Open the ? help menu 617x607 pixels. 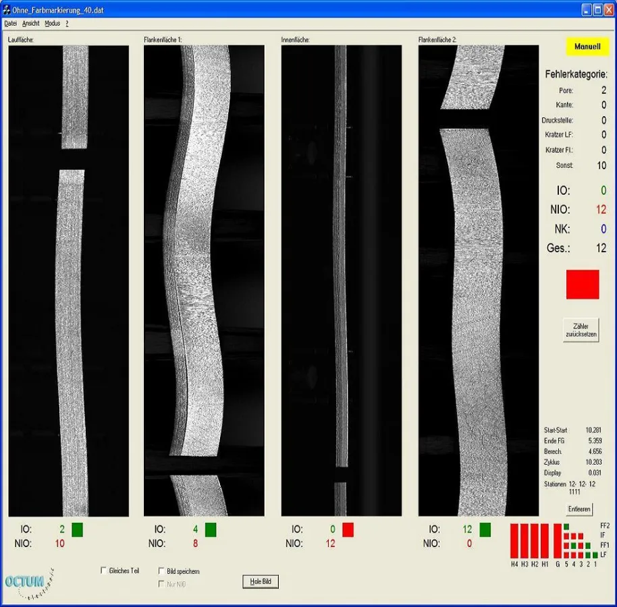click(x=67, y=24)
